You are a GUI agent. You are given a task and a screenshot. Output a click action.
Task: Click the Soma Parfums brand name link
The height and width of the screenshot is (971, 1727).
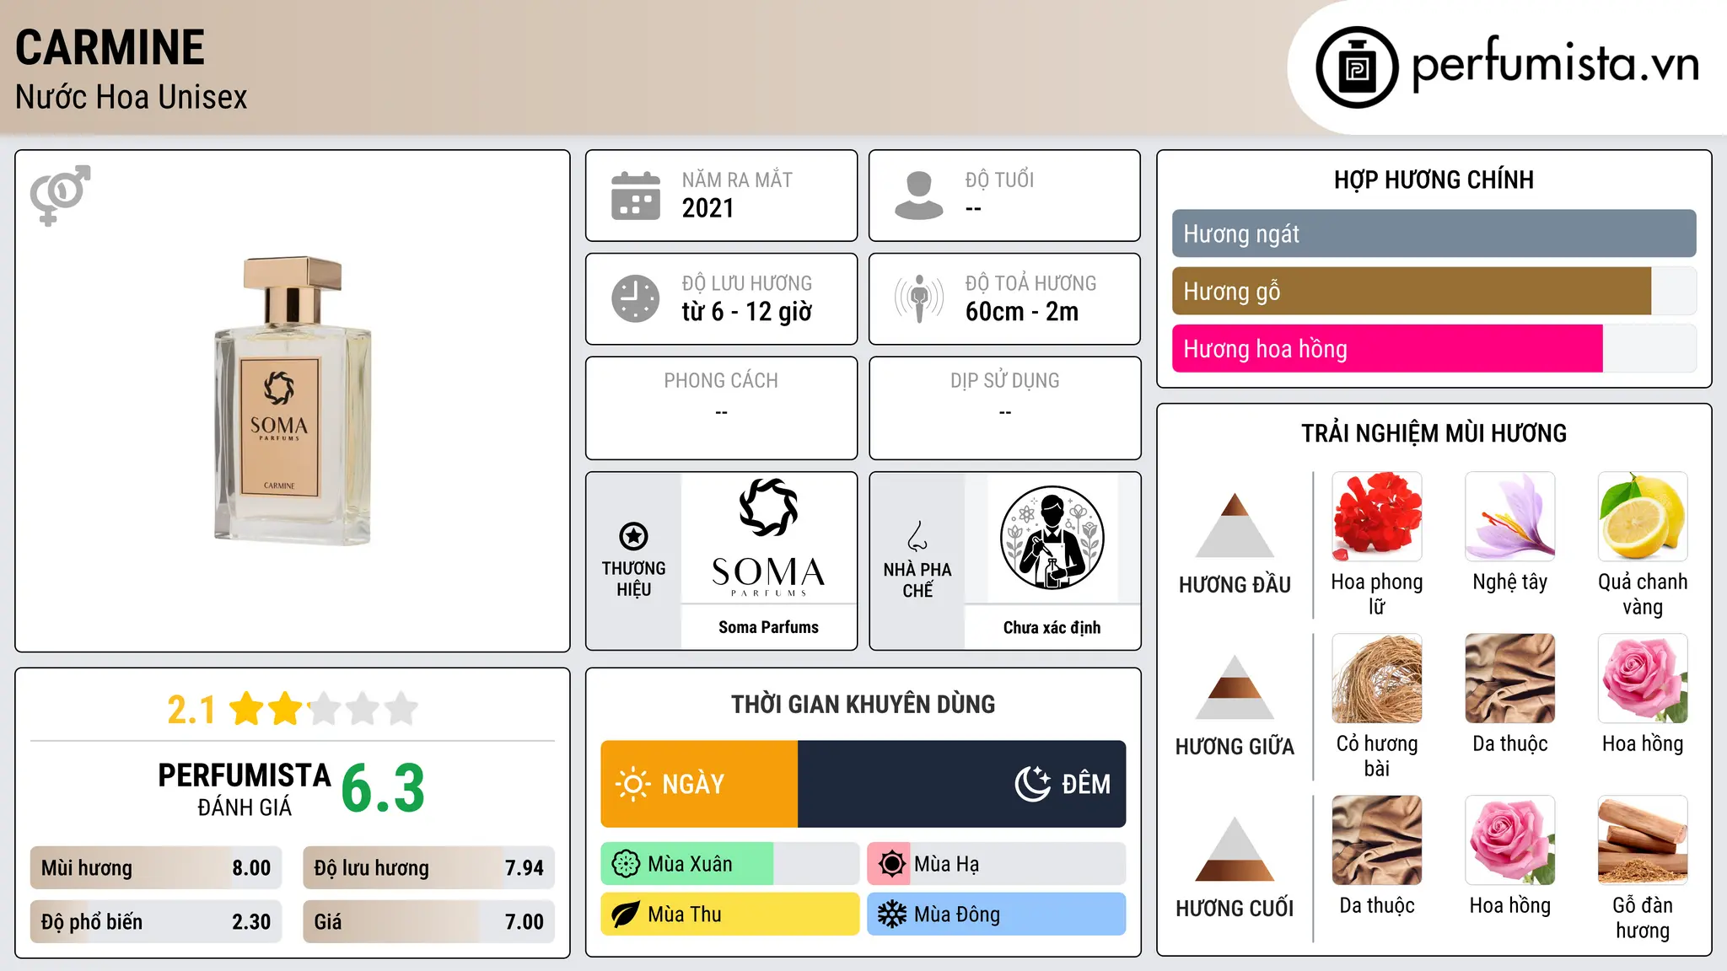(768, 627)
